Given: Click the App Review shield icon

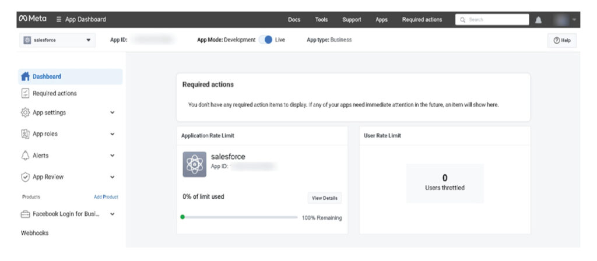Looking at the screenshot, I should 25,177.
